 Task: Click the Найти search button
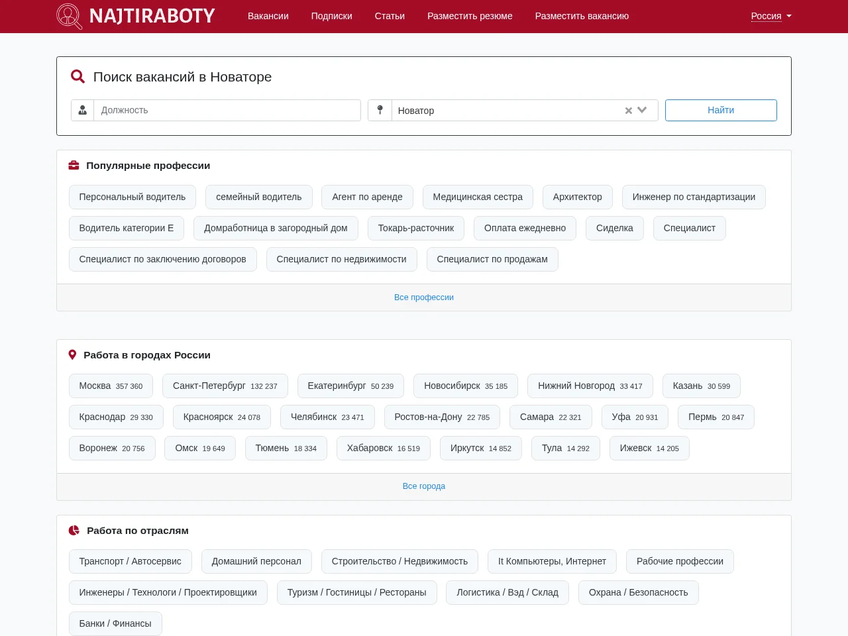(x=721, y=110)
